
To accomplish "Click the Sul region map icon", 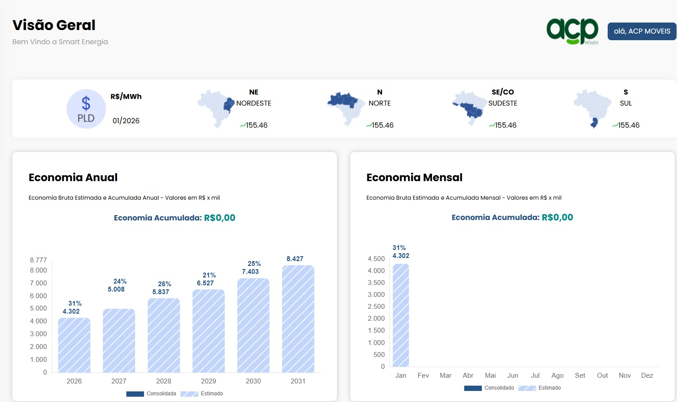I will click(592, 109).
